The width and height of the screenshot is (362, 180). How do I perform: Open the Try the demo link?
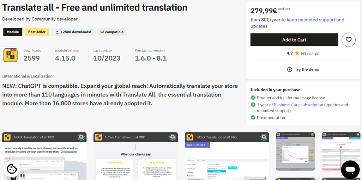click(x=303, y=69)
